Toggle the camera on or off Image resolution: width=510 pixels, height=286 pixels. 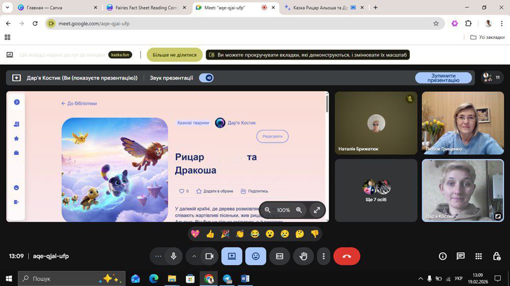click(209, 257)
